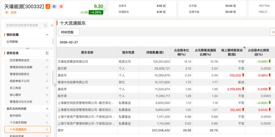The height and width of the screenshot is (137, 275).
Task: Collapse the 我的收藏 section
Action: tap(47, 35)
